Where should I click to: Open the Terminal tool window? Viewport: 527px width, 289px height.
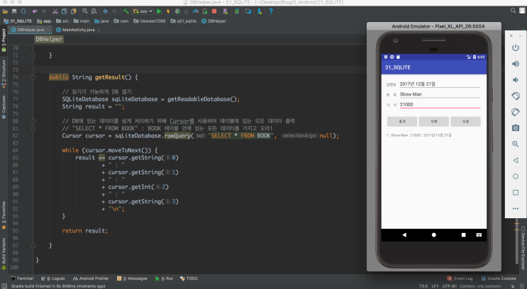pyautogui.click(x=21, y=279)
